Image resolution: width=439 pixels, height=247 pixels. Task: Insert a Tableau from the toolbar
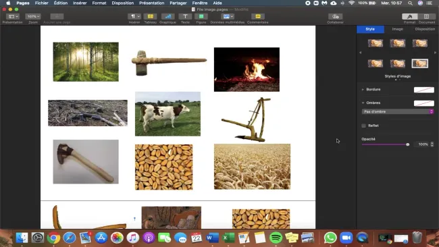coord(151,16)
